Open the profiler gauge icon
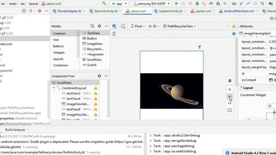 pos(211,3)
